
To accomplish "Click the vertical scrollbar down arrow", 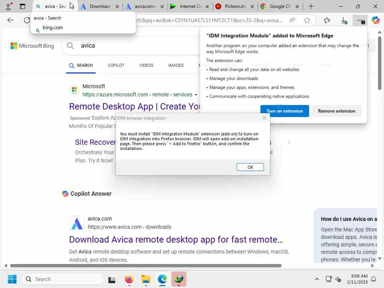I will [x=379, y=259].
